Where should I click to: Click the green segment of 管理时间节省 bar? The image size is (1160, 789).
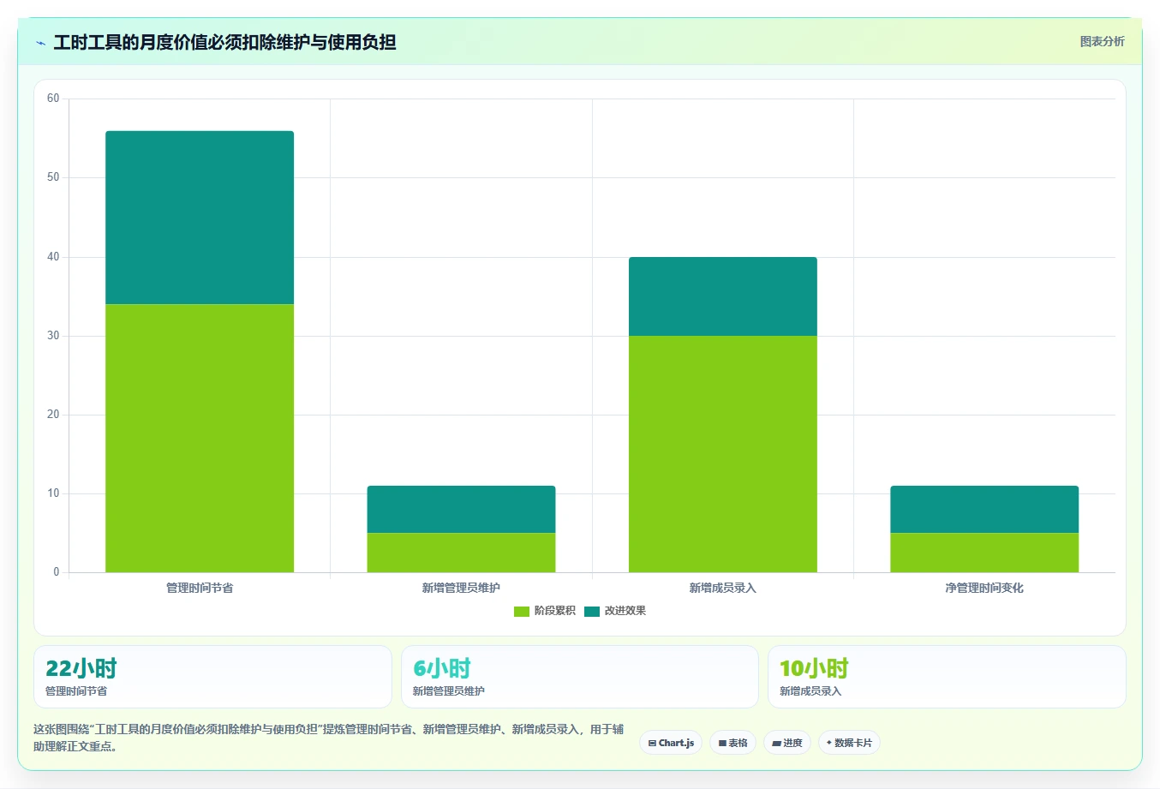(x=200, y=438)
